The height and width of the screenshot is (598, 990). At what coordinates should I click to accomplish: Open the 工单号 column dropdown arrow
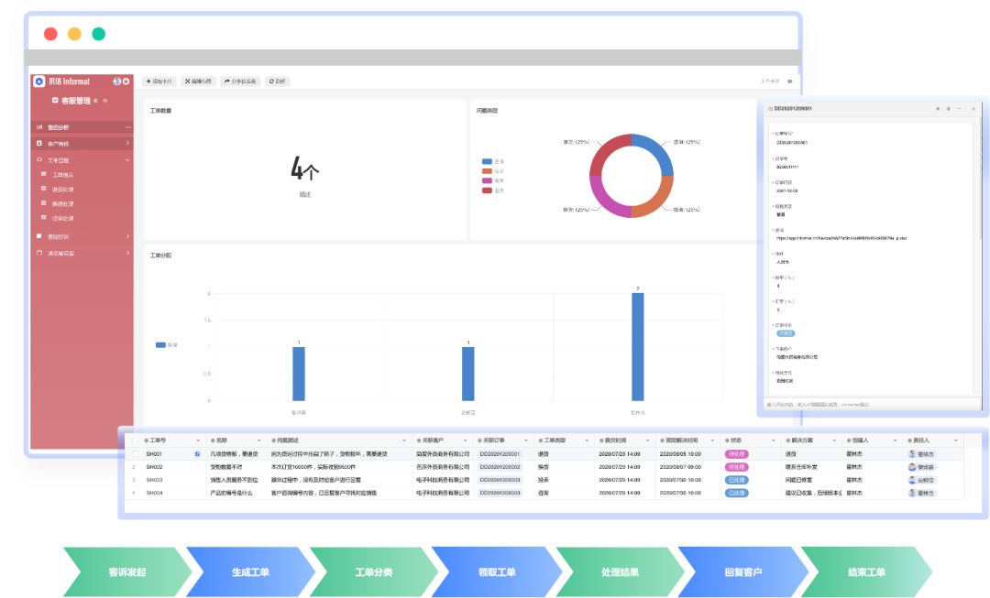pos(198,440)
